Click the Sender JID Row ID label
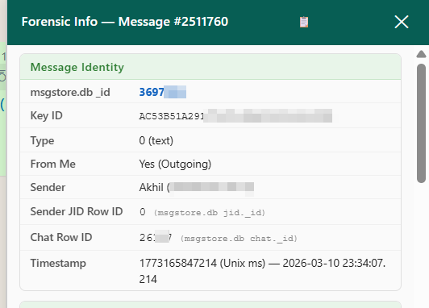Image resolution: width=429 pixels, height=308 pixels. click(77, 211)
